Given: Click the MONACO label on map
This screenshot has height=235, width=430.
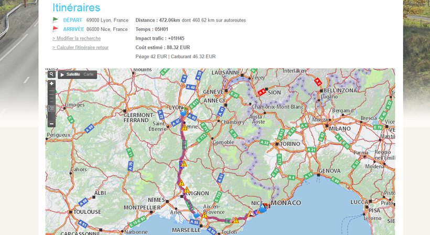Looking at the screenshot, I should [x=286, y=203].
